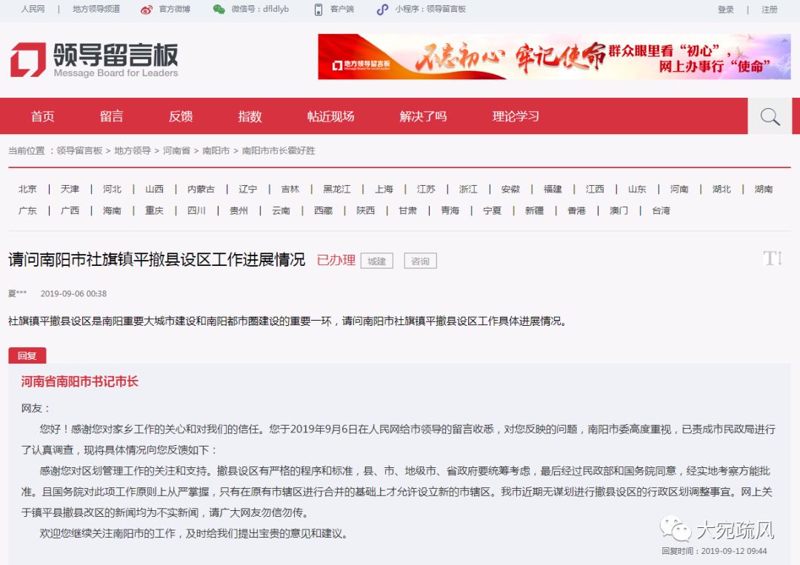Screen dimensions: 800x565
Task: Select 台湾 in the region list
Action: tap(661, 210)
